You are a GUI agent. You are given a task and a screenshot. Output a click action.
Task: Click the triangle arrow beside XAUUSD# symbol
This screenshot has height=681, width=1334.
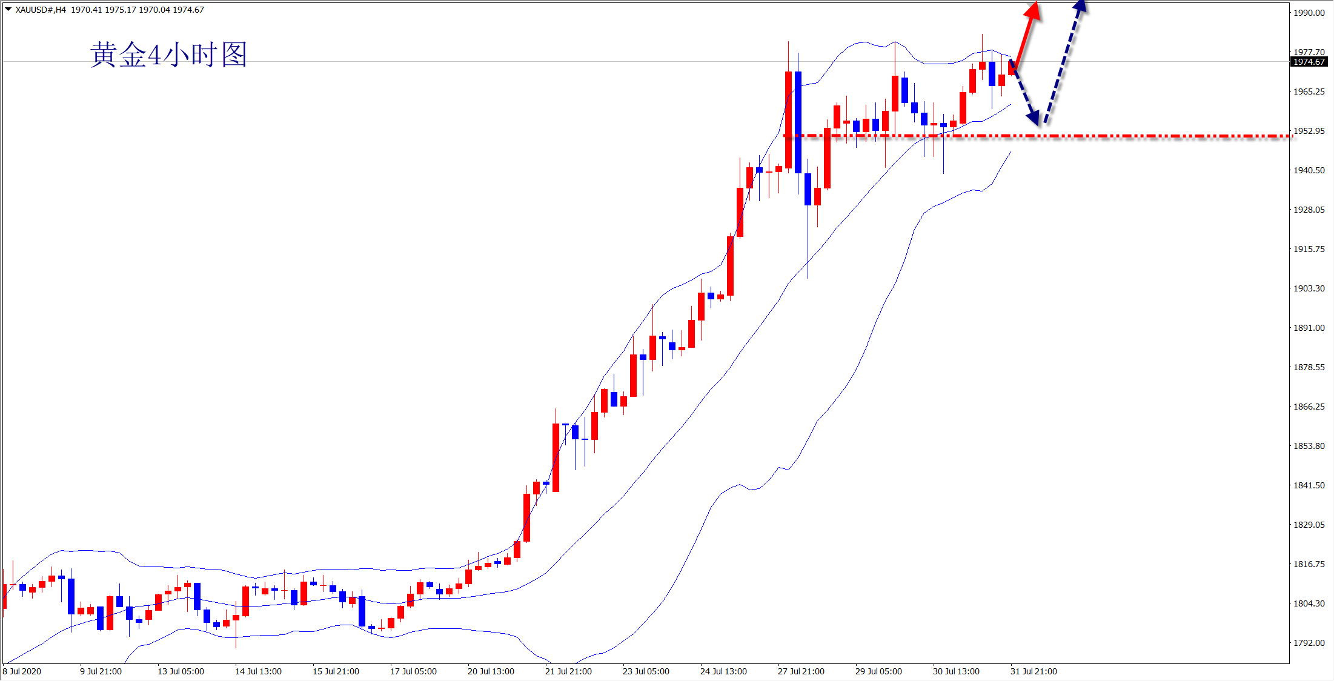pos(8,10)
